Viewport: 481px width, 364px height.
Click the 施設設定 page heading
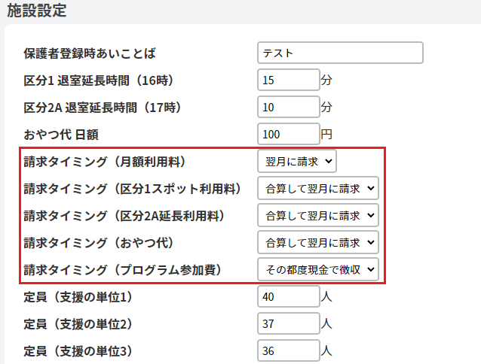(x=37, y=11)
